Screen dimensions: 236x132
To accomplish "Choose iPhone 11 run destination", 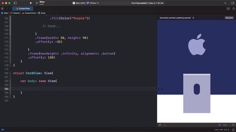I will [93, 3].
